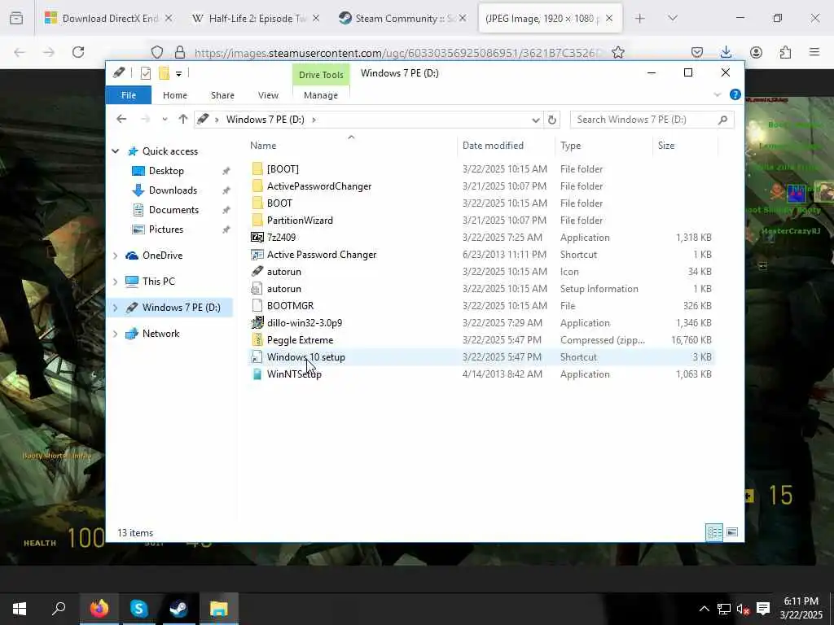Screen dimensions: 834x625
Task: Click the Properties icon in quick access toolbar
Action: [x=145, y=73]
